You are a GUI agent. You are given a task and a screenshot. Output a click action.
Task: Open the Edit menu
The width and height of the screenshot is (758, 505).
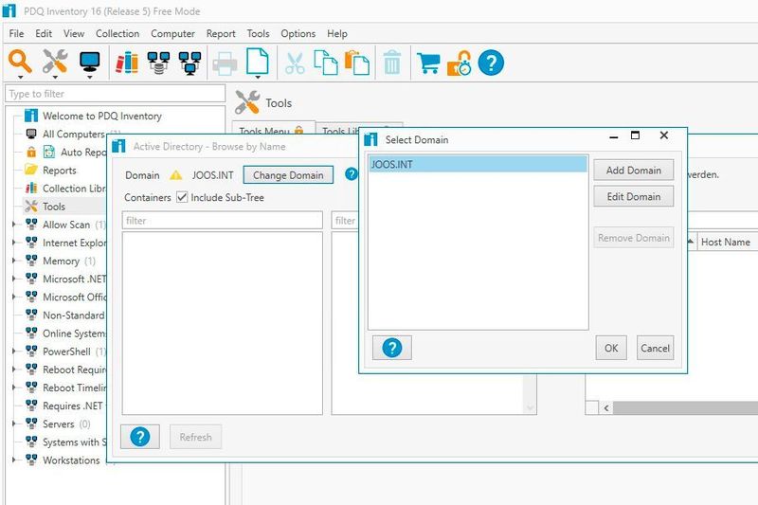click(x=44, y=34)
